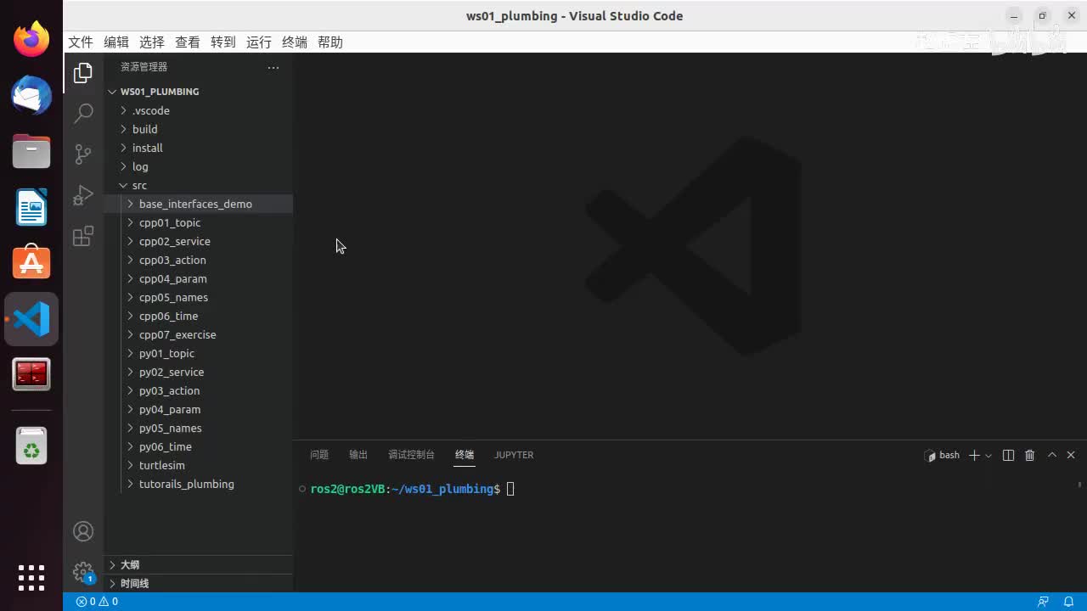Click the Visual Studio Code dock icon
The height and width of the screenshot is (611, 1087).
pos(31,319)
